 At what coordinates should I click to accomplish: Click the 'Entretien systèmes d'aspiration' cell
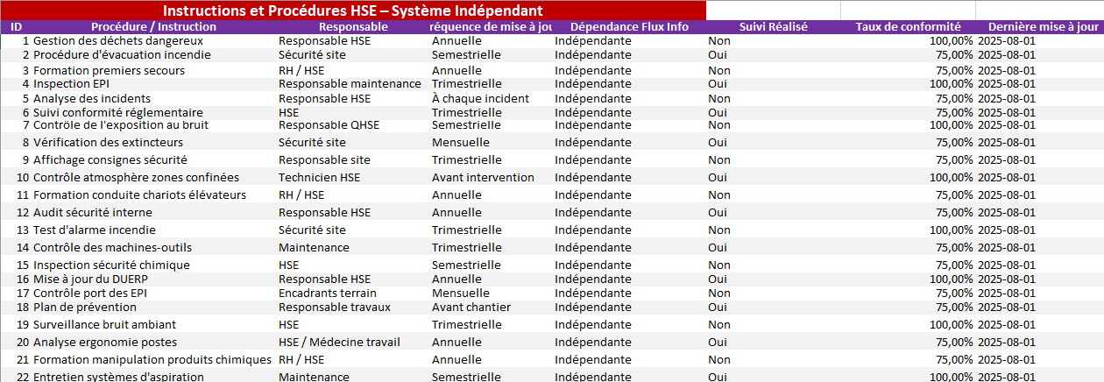tap(118, 377)
